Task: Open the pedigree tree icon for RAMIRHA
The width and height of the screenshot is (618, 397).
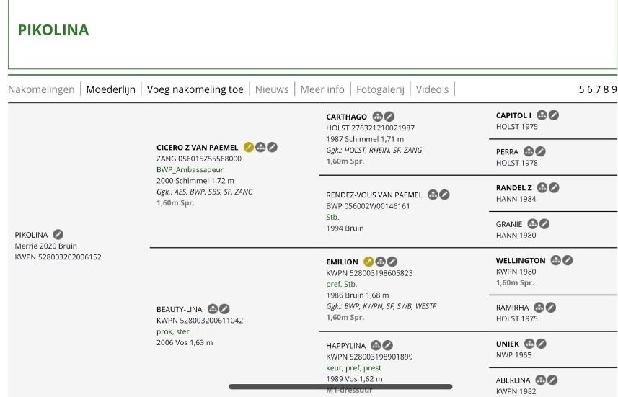Action: pyautogui.click(x=539, y=308)
